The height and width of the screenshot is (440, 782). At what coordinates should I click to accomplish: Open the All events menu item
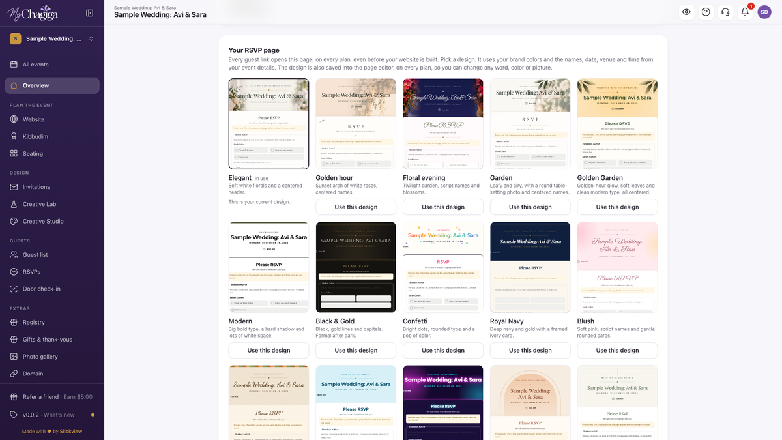52,65
